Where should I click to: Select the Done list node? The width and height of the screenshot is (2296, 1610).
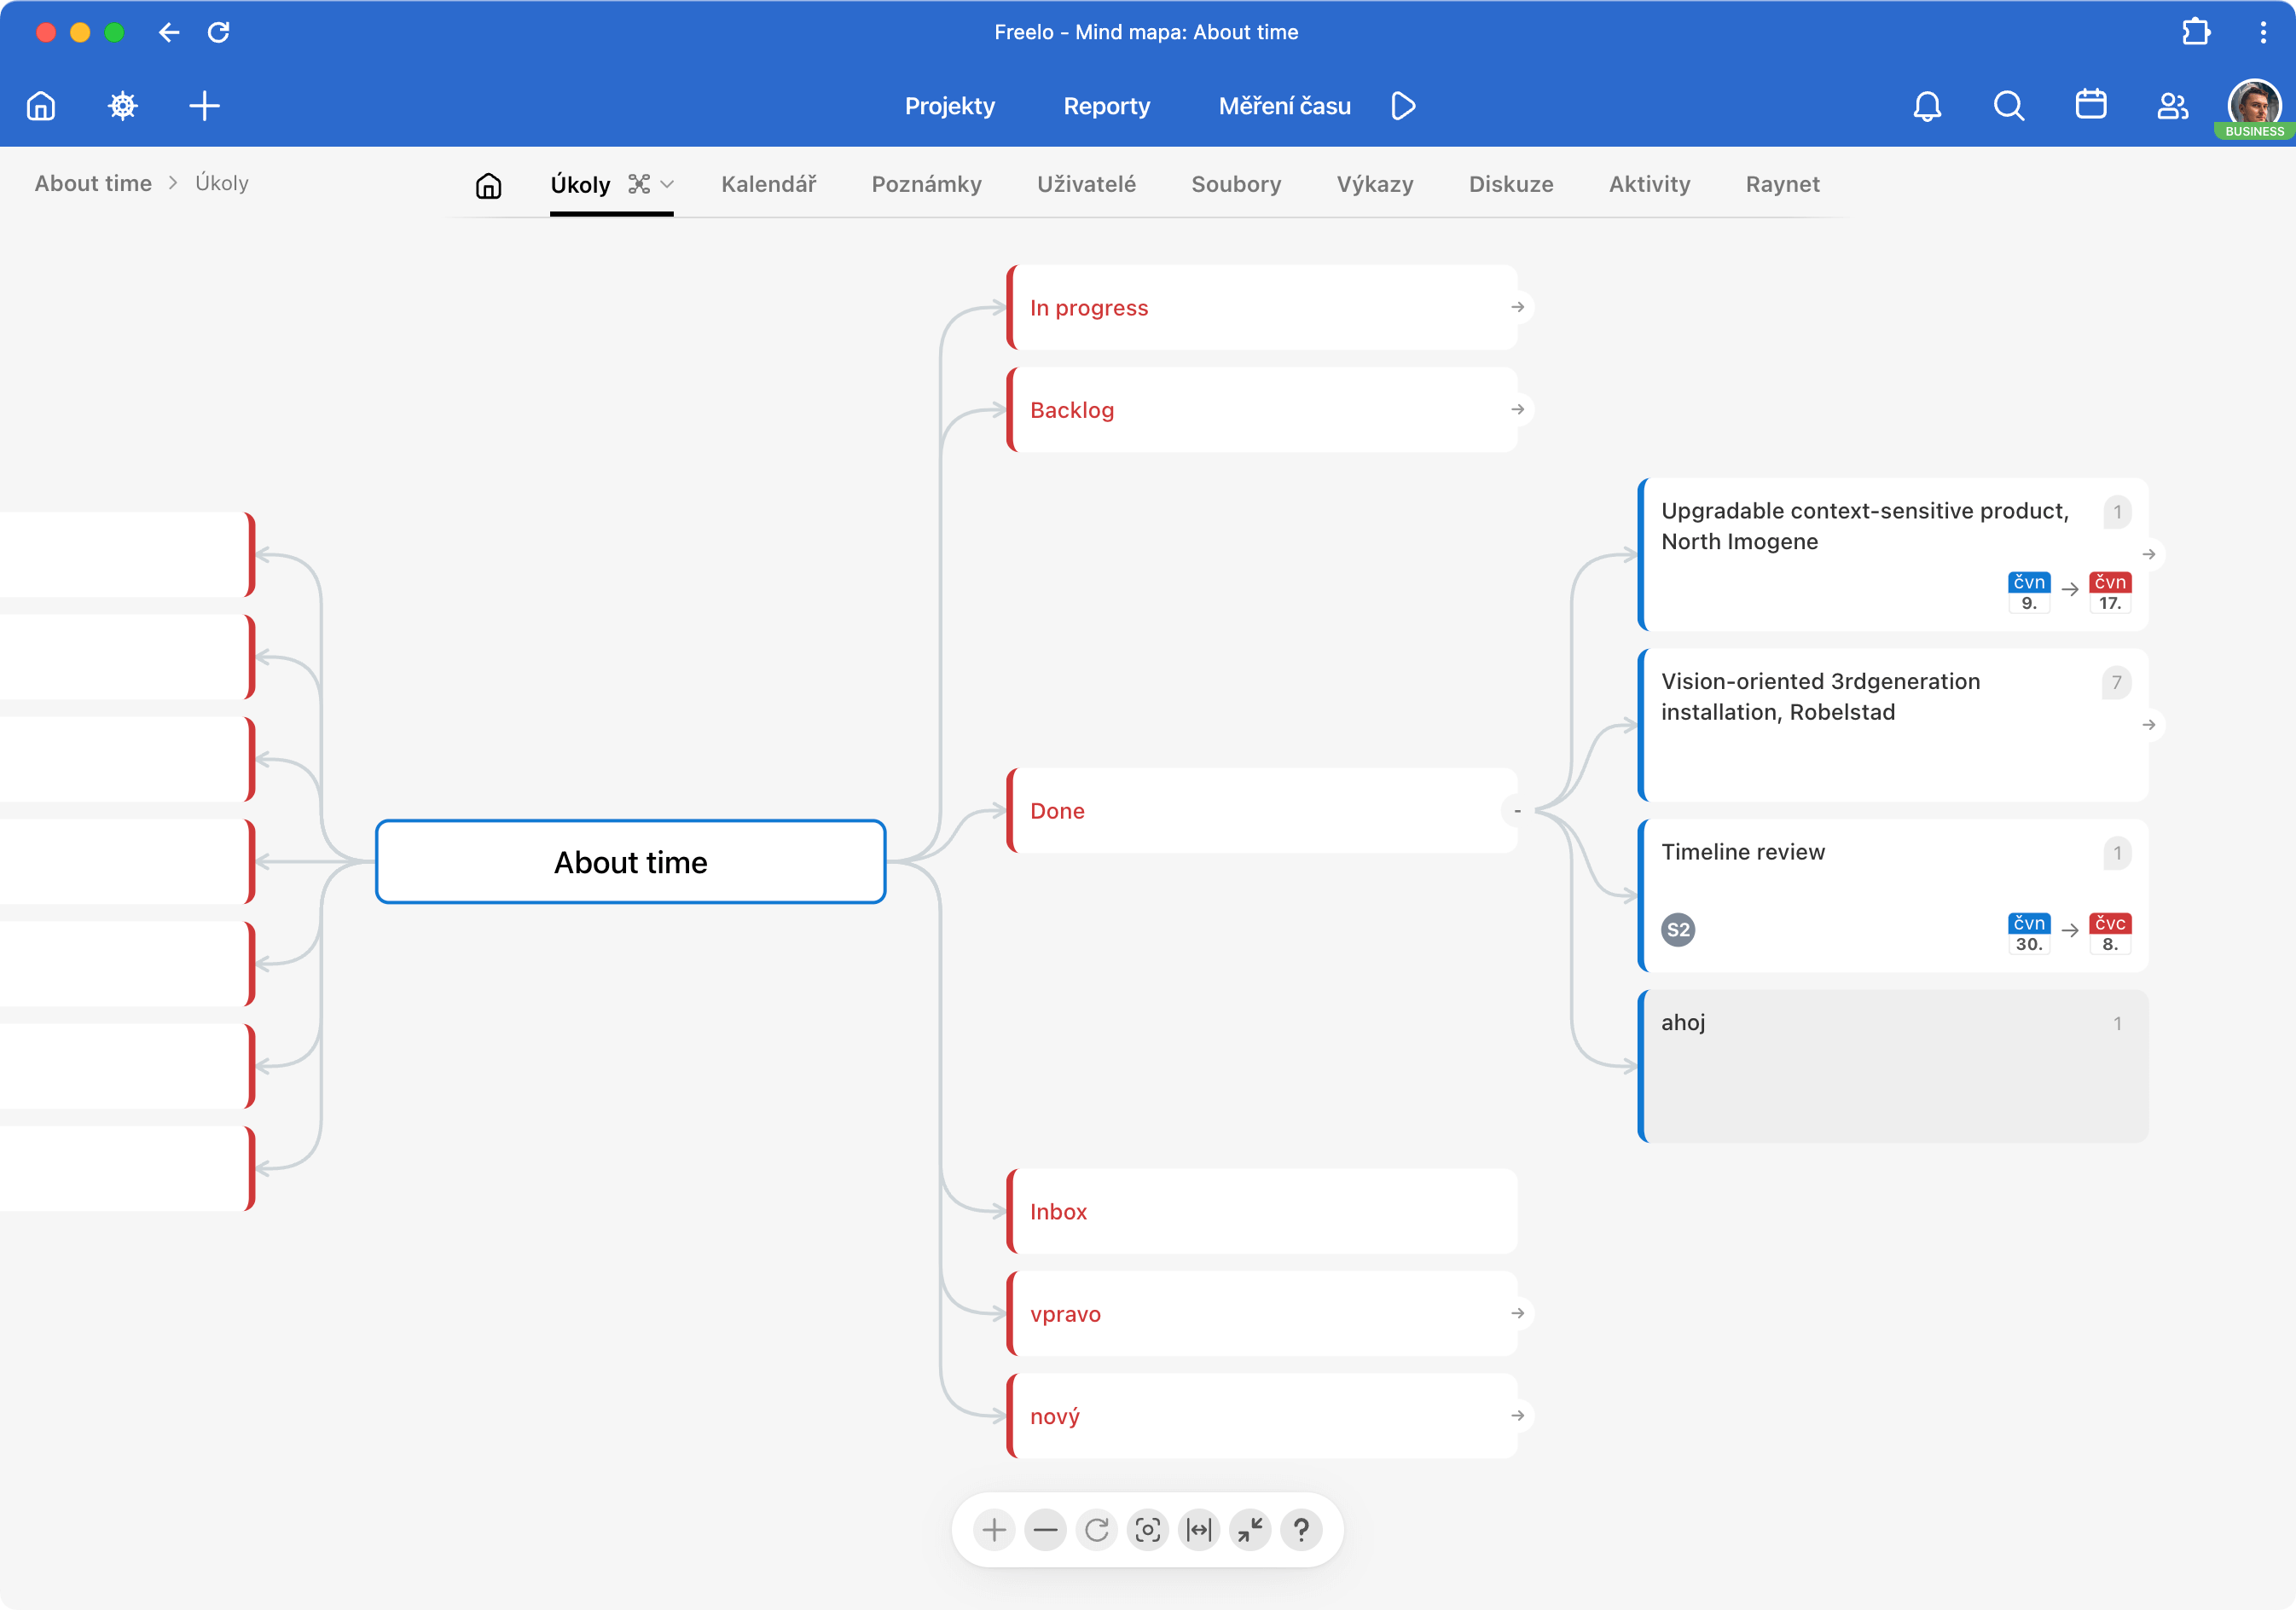[1261, 810]
